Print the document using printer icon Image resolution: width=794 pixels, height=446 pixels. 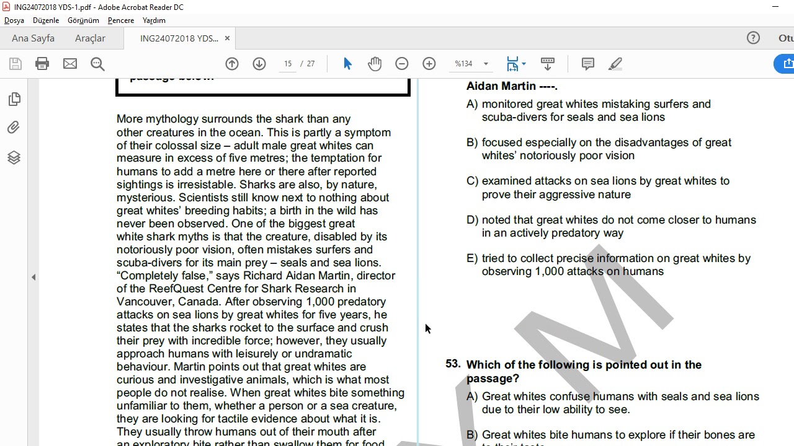42,64
